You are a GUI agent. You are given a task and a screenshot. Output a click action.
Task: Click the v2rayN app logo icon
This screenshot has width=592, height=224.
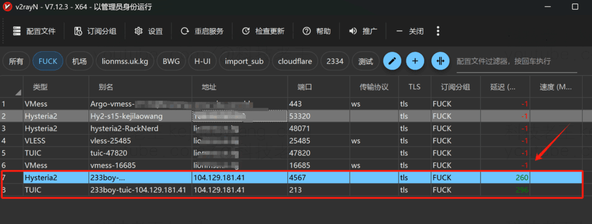[x=8, y=7]
